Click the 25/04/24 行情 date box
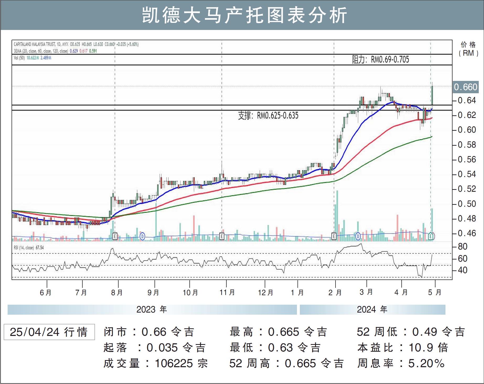Image resolution: width=484 pixels, height=384 pixels. pyautogui.click(x=49, y=332)
